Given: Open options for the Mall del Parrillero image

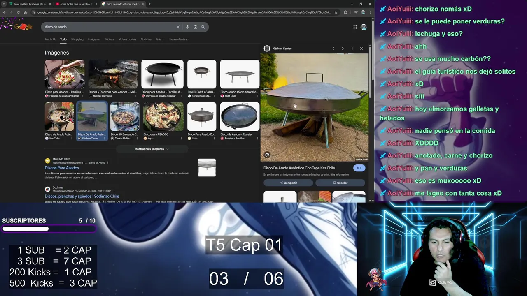Looking at the screenshot, I should [135, 96].
